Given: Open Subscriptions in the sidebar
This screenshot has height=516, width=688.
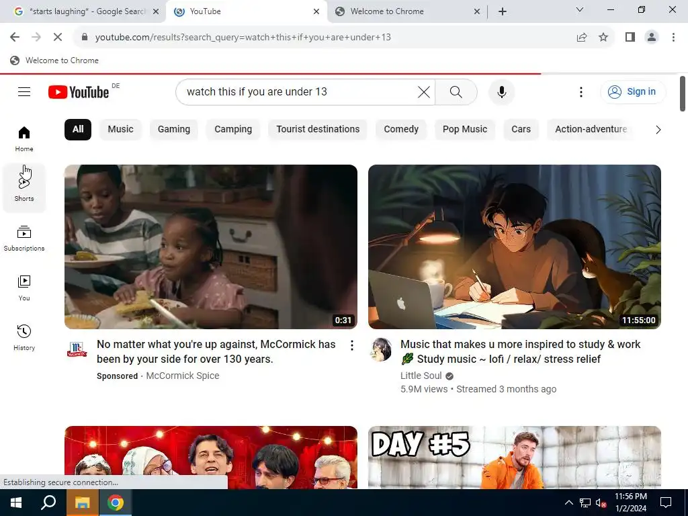Looking at the screenshot, I should 24,238.
